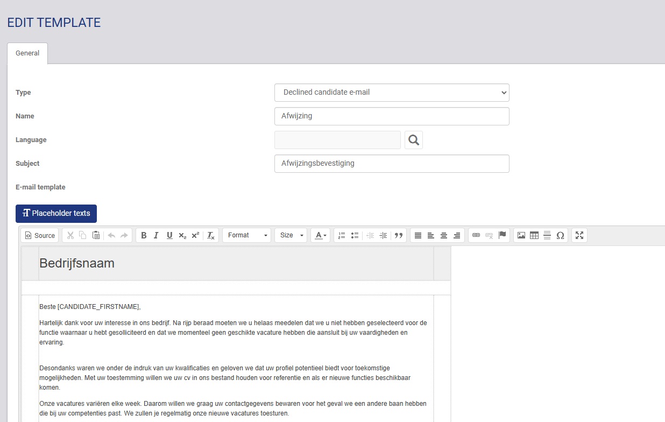Image resolution: width=665 pixels, height=422 pixels.
Task: Insert a link with chain icon
Action: (476, 235)
